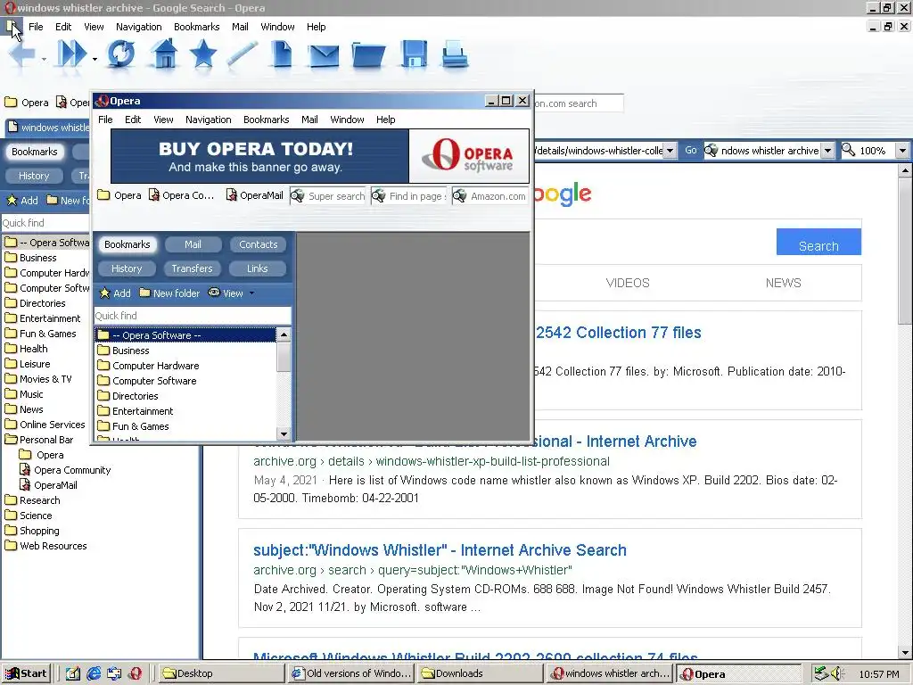The image size is (913, 685).
Task: Open the View menu arrow in front hotlist
Action: [251, 293]
